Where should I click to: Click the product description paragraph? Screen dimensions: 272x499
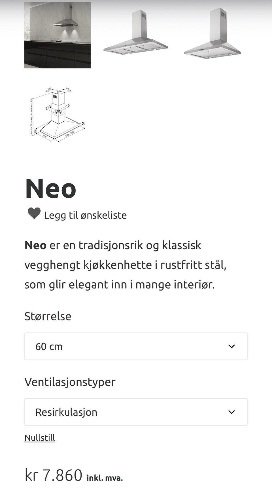(126, 265)
